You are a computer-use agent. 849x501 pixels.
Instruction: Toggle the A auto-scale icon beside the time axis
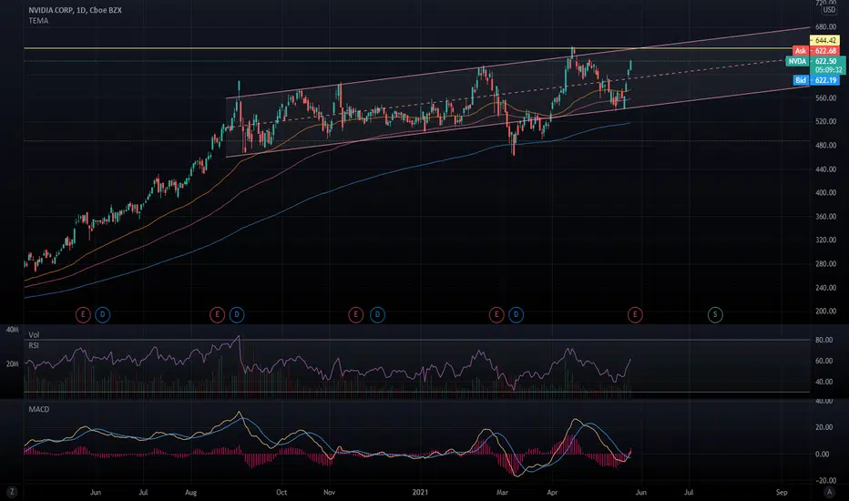828,492
